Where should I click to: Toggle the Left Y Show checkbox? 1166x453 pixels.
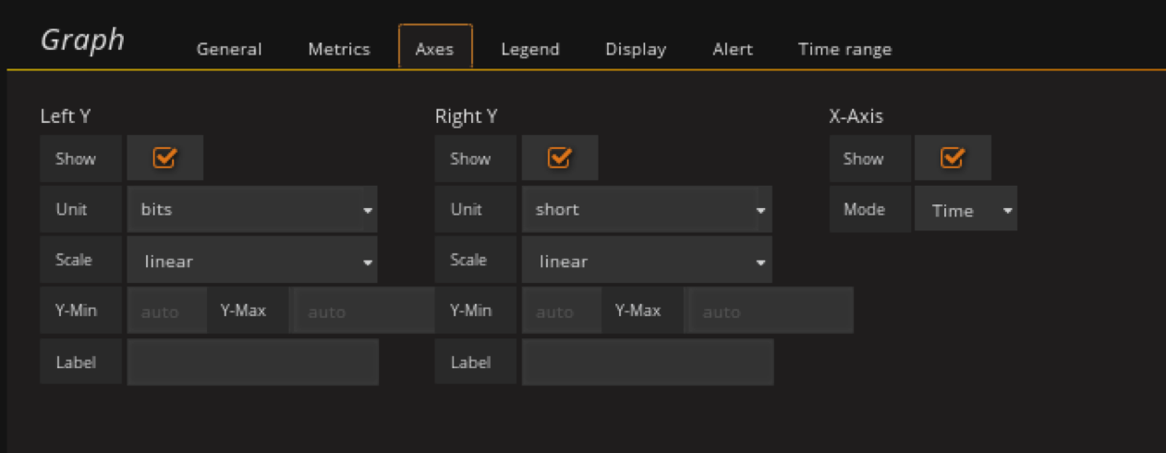point(164,158)
